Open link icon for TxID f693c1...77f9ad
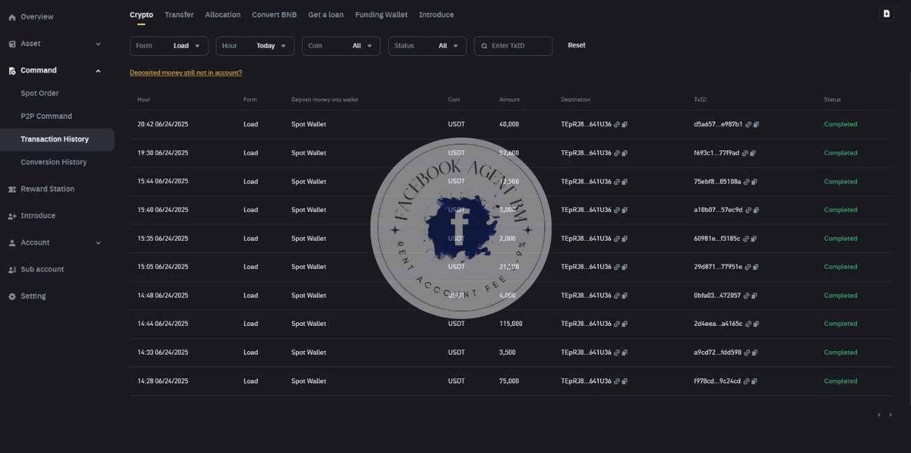 (x=746, y=153)
